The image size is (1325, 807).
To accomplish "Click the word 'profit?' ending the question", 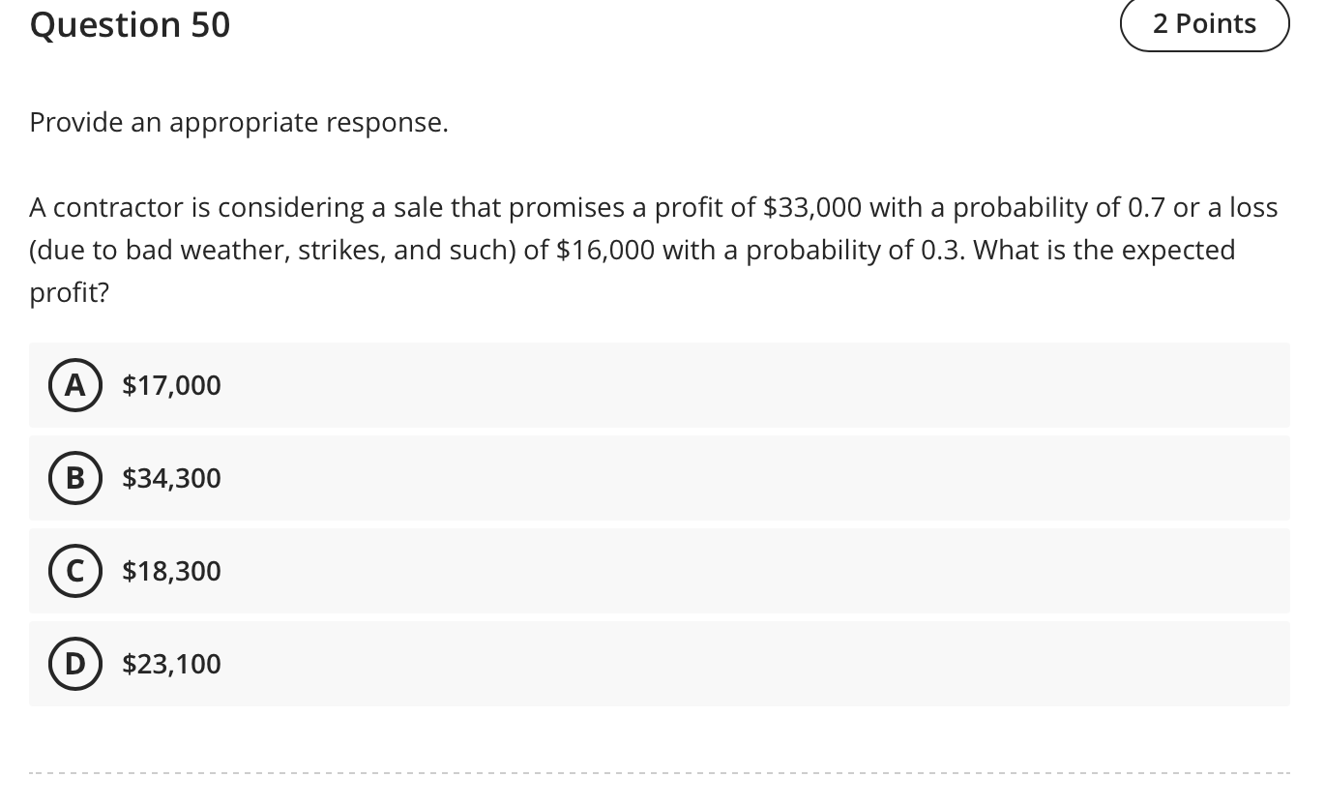I will pyautogui.click(x=70, y=293).
